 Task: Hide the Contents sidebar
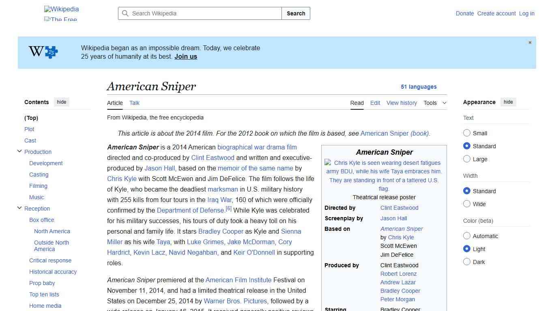click(x=61, y=102)
